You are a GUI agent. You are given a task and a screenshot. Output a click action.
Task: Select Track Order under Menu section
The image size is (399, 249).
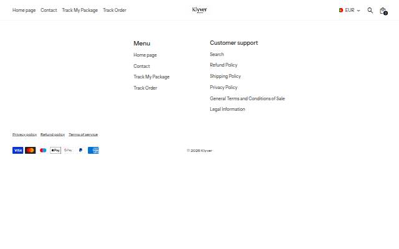coord(145,88)
